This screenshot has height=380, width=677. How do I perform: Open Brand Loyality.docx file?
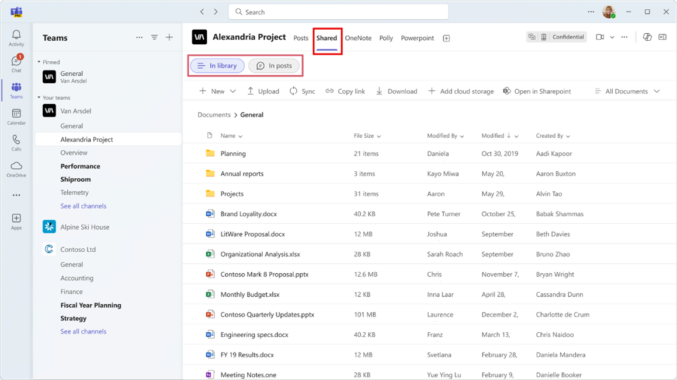249,214
